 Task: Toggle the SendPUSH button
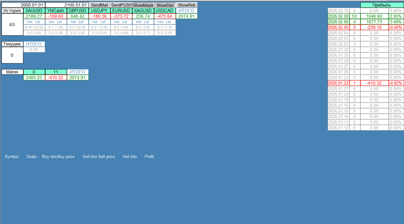[121, 5]
